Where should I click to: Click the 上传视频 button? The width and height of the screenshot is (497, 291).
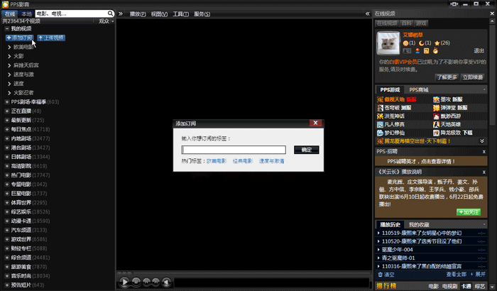[x=51, y=38]
